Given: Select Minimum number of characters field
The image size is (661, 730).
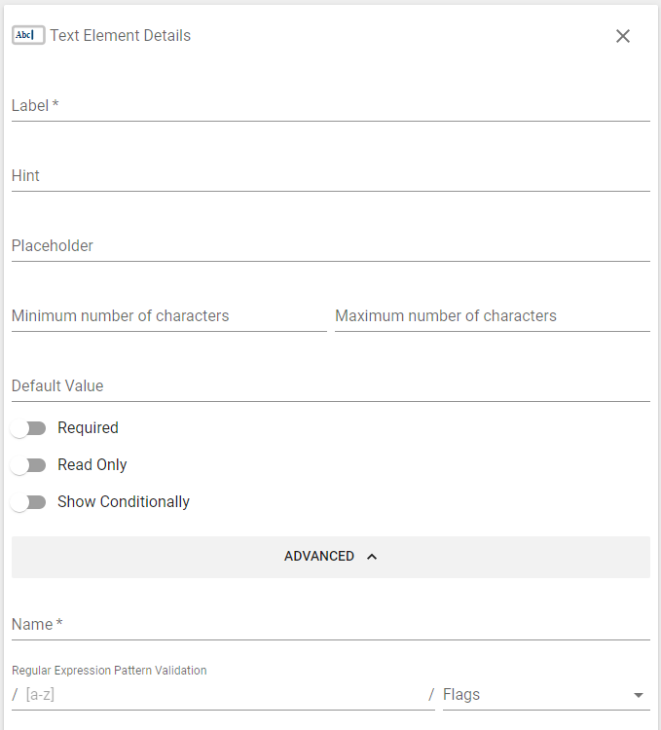Looking at the screenshot, I should pyautogui.click(x=169, y=316).
